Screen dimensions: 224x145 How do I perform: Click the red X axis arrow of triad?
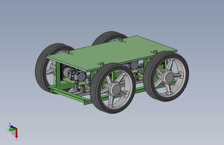(x=17, y=134)
